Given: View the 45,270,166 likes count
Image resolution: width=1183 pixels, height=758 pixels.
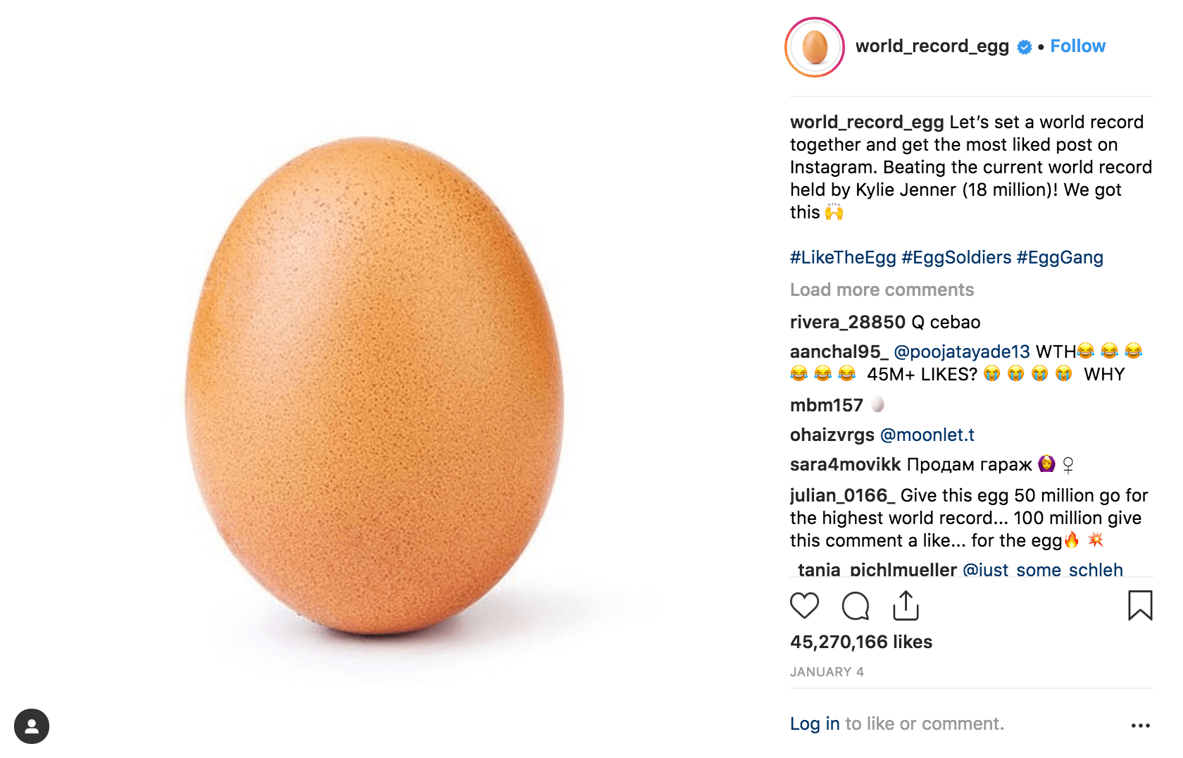Looking at the screenshot, I should tap(860, 642).
